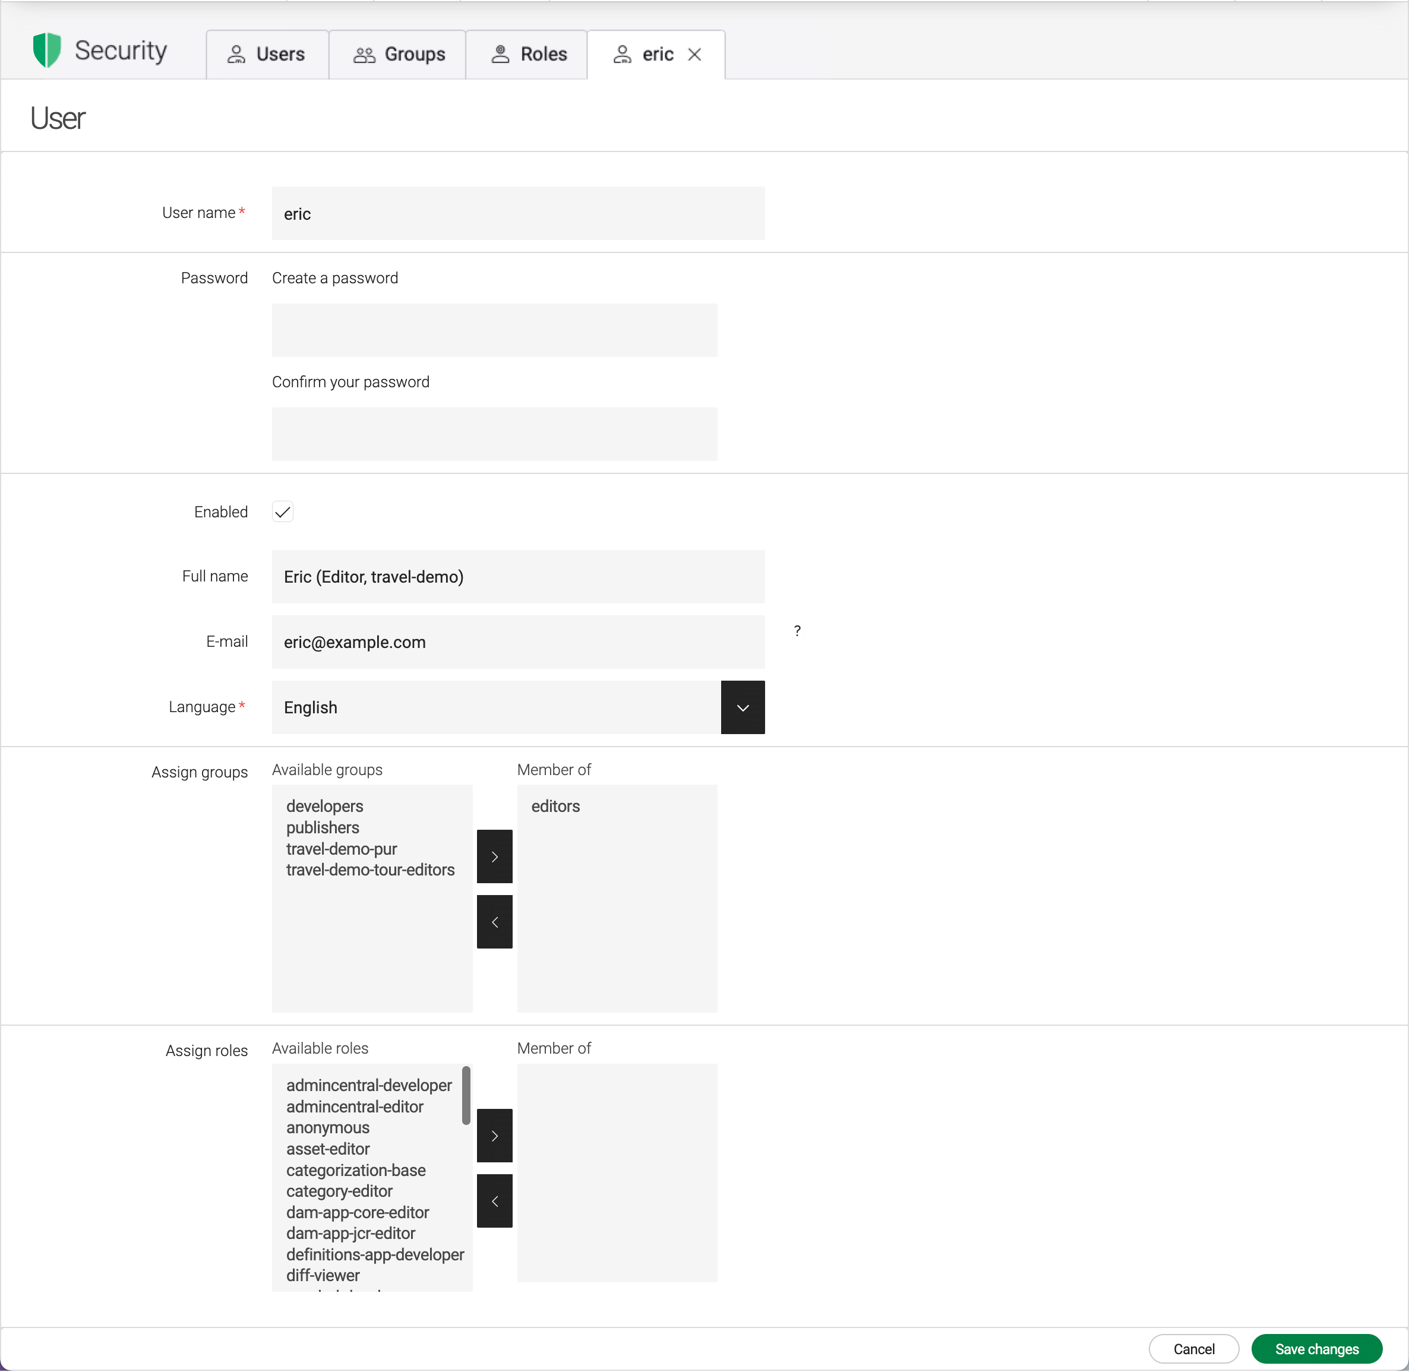Click the Groups tab icon
The width and height of the screenshot is (1409, 1372).
366,54
